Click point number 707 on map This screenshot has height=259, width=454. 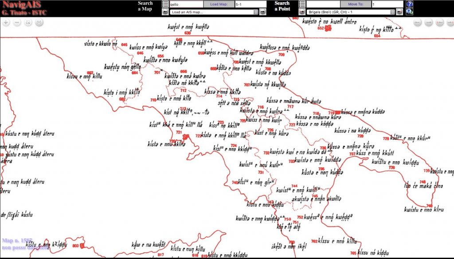(247, 85)
